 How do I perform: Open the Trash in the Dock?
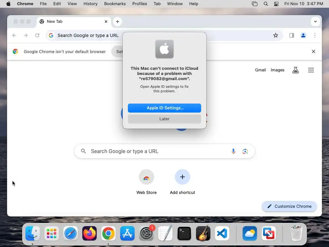coord(296,233)
